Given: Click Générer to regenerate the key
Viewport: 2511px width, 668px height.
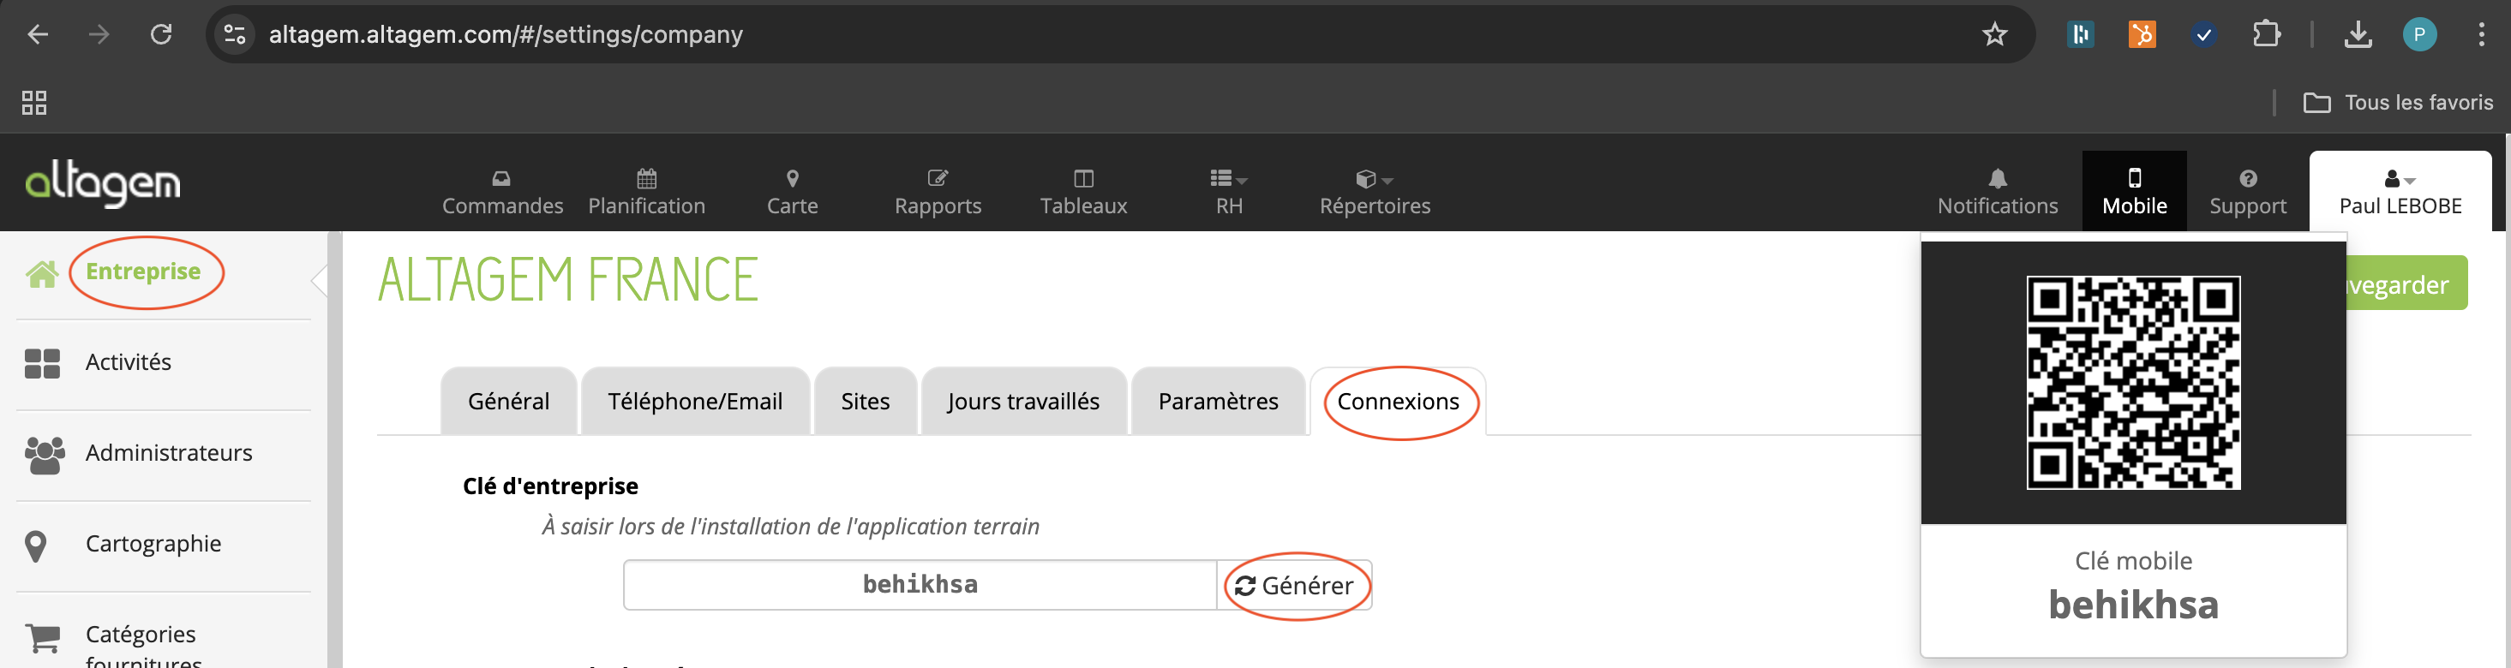Looking at the screenshot, I should click(1294, 585).
